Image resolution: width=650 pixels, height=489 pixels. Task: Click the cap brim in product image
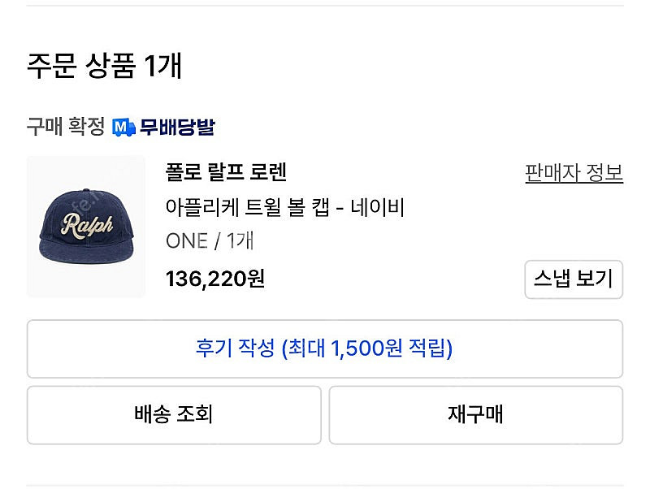pos(86,251)
